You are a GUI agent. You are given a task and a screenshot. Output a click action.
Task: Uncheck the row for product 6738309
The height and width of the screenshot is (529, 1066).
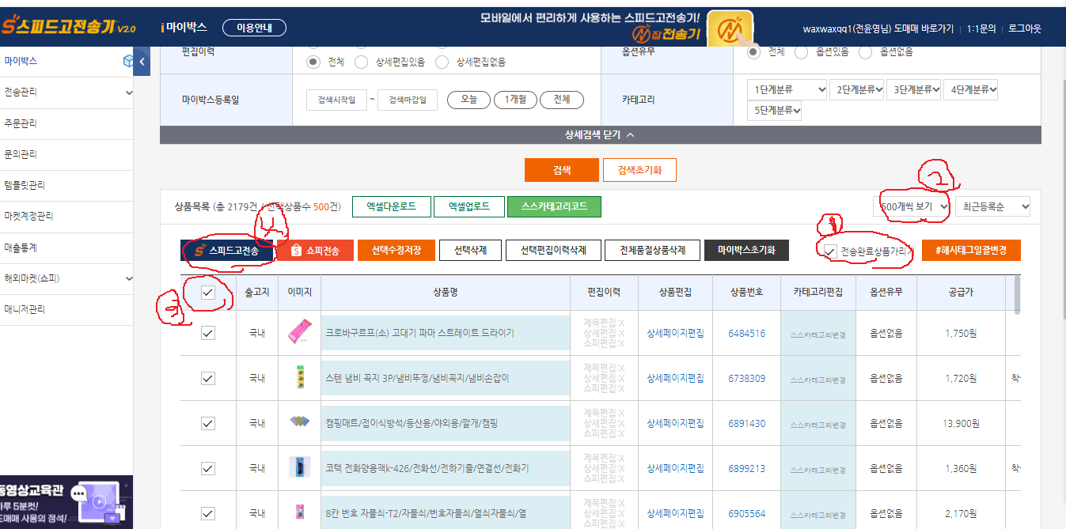[x=207, y=378]
